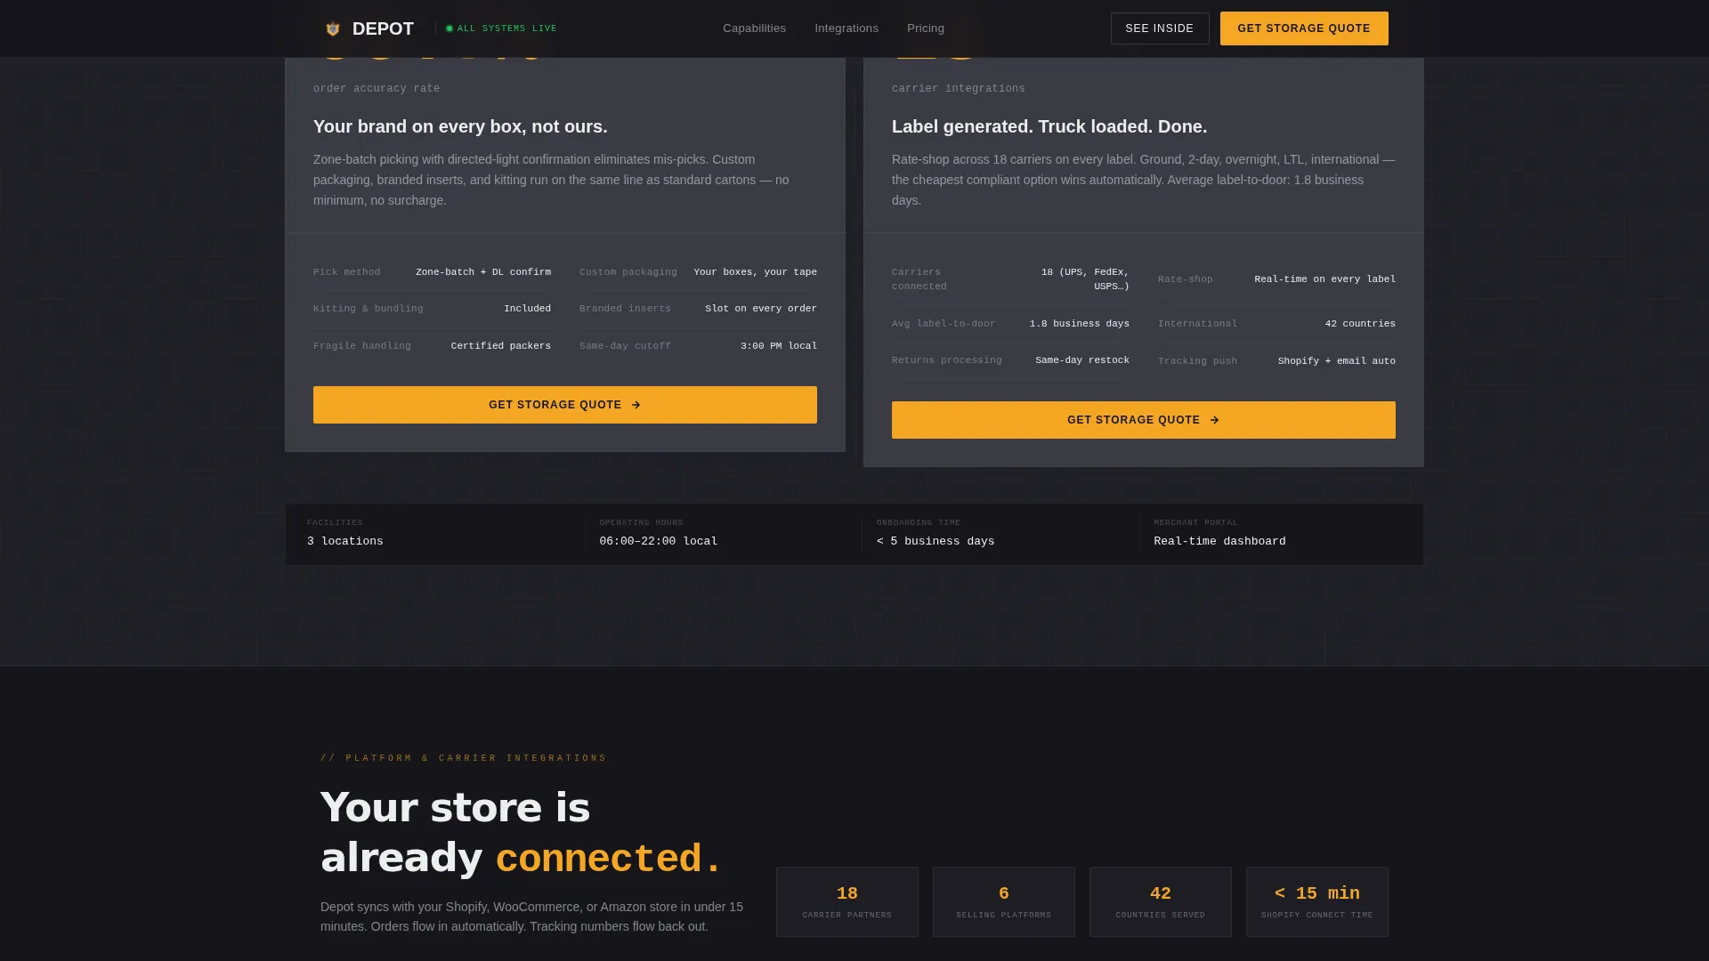1709x961 pixels.
Task: Click the 'Certified packers' value
Action: pyautogui.click(x=501, y=346)
